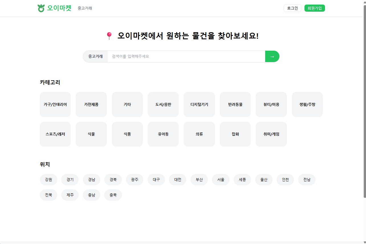Focus the 검색어를 입력해주세요 search field
The image size is (366, 244).
(186, 56)
